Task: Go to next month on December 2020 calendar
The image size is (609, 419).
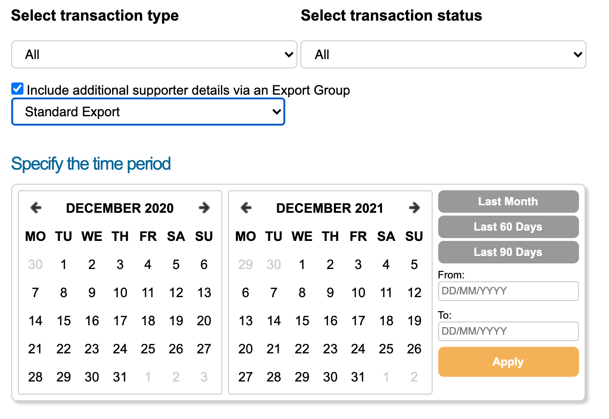Action: click(x=204, y=208)
